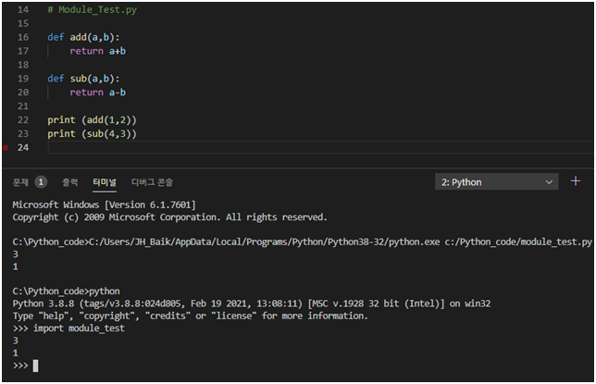Click the problems count badge '1'
596x384 pixels.
point(41,182)
